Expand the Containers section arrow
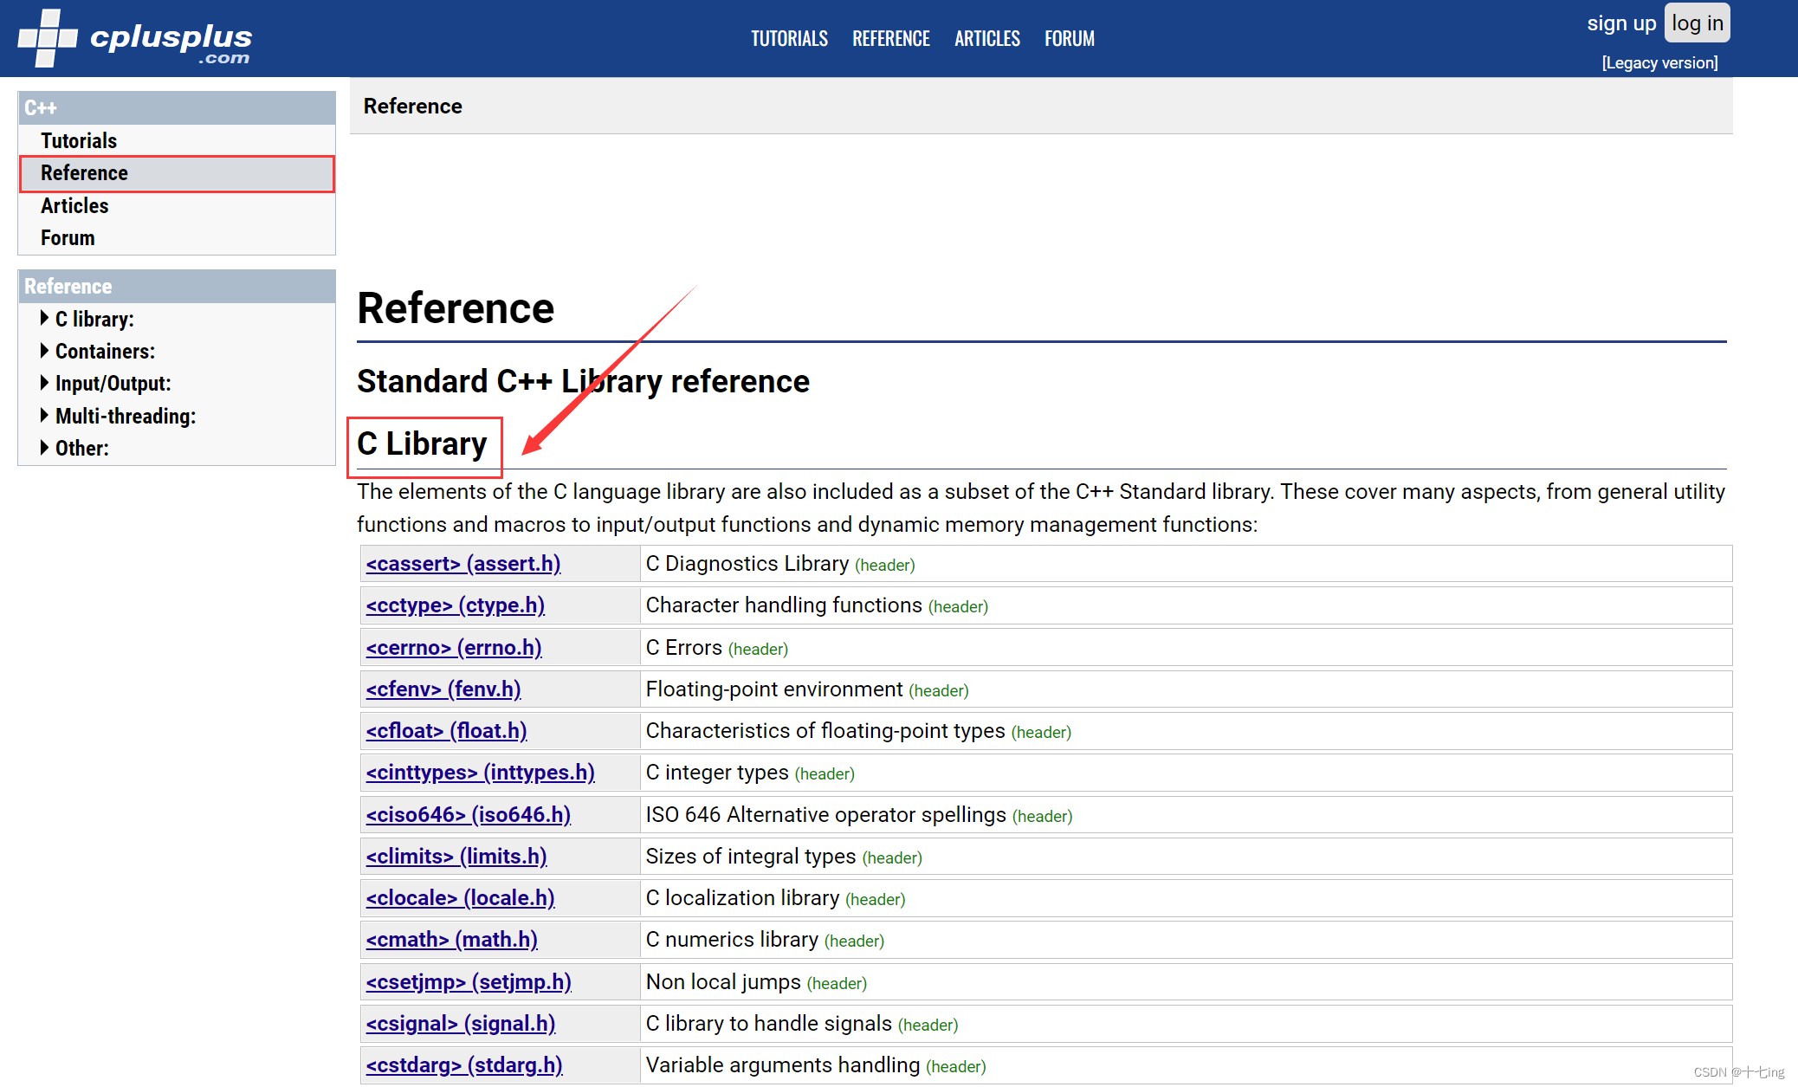The image size is (1798, 1087). [44, 351]
